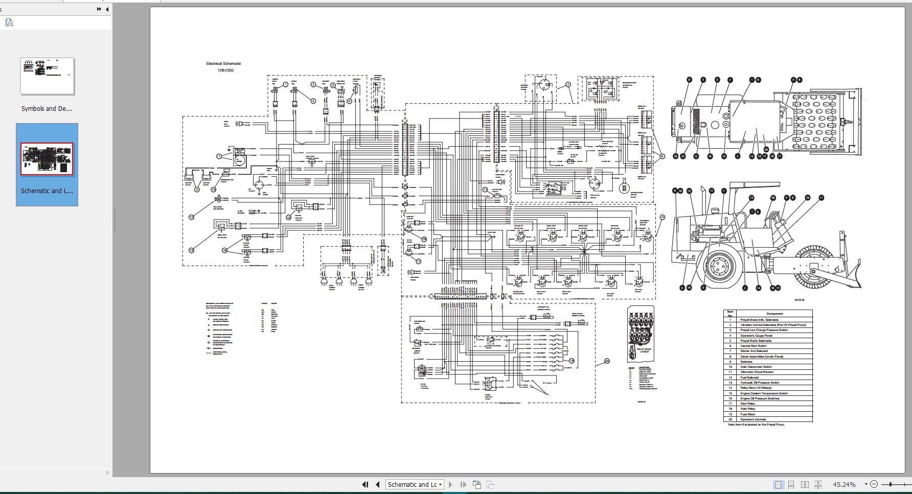Collapse the thumbnails sidebar with the arrow

coord(106,9)
